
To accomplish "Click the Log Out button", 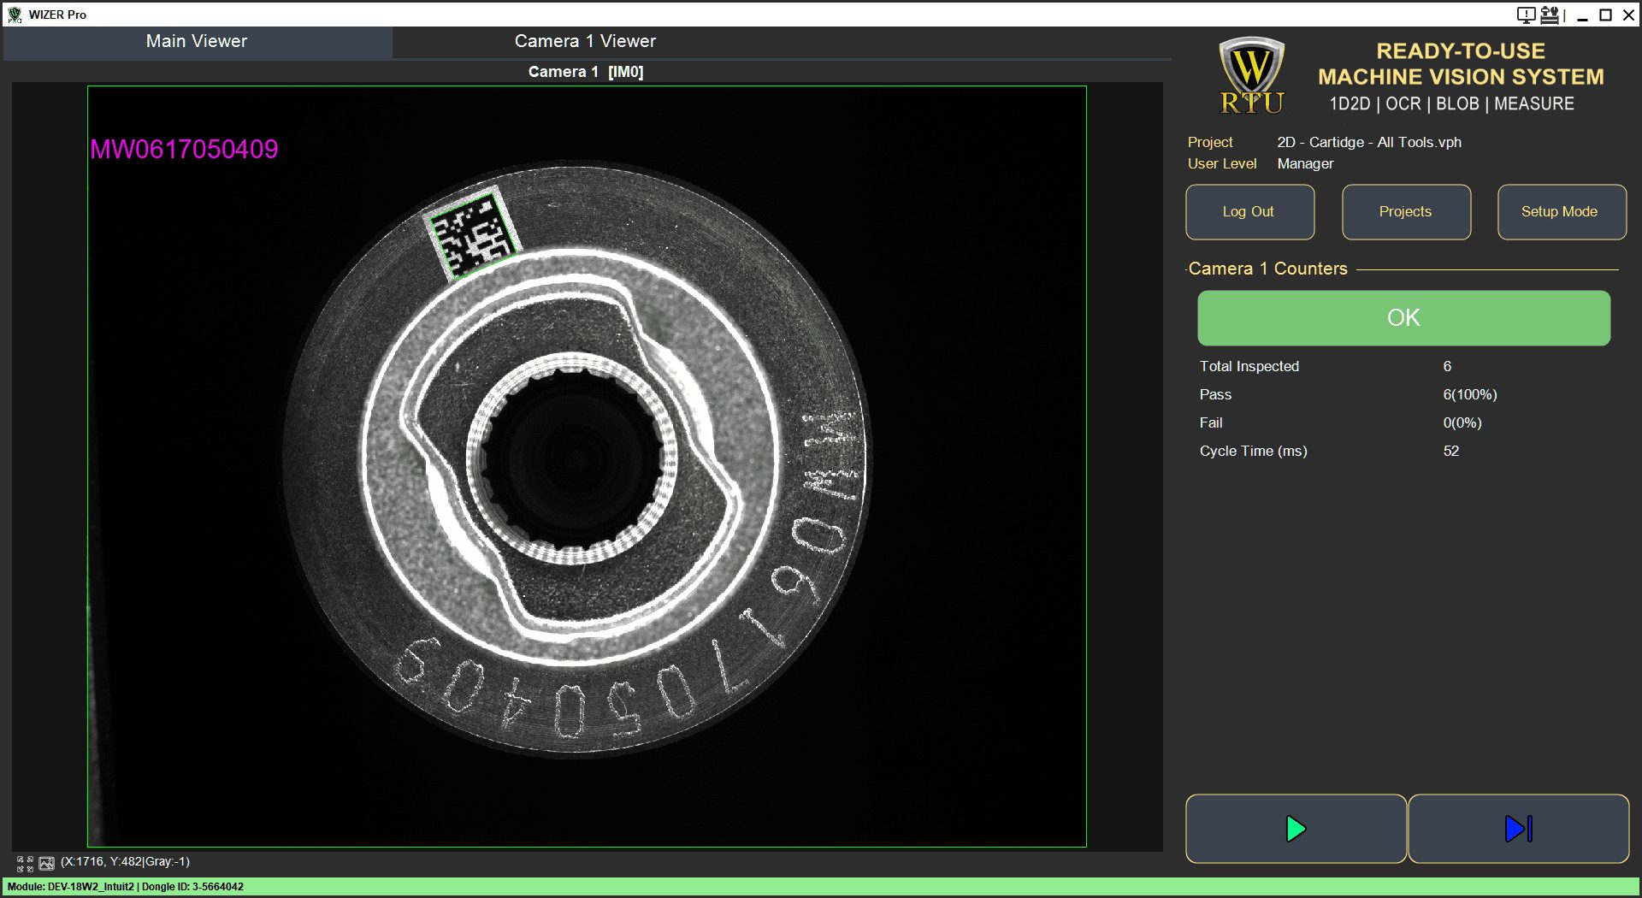I will tap(1249, 212).
